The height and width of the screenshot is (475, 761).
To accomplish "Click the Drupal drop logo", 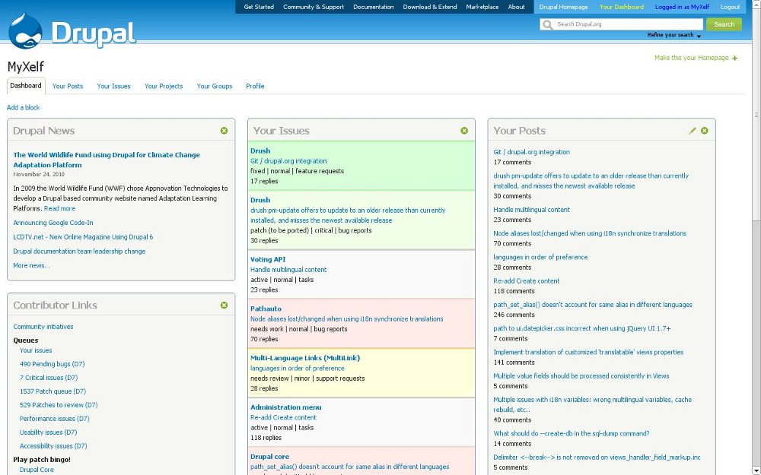I will [26, 31].
